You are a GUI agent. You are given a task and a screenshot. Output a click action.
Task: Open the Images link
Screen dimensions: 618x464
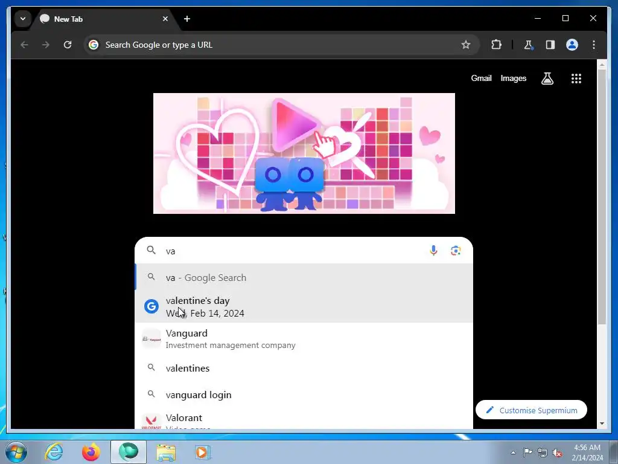click(x=513, y=79)
